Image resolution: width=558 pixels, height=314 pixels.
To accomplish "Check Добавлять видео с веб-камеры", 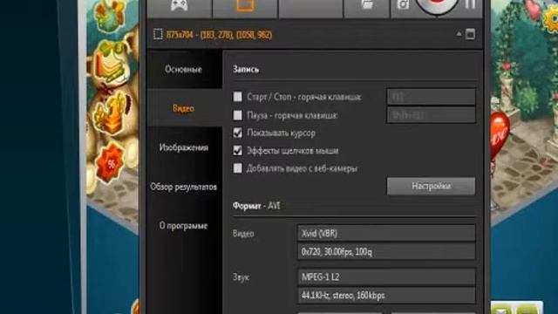I will [237, 168].
